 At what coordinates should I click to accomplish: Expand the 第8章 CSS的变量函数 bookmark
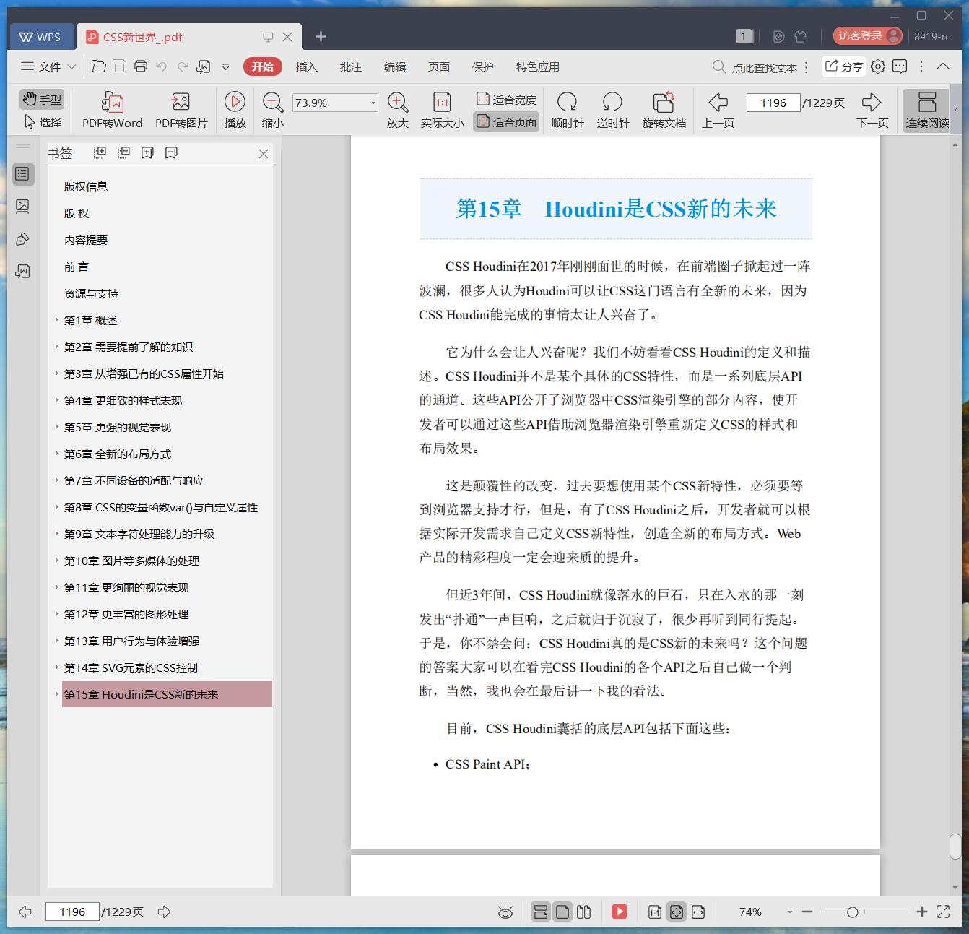58,507
